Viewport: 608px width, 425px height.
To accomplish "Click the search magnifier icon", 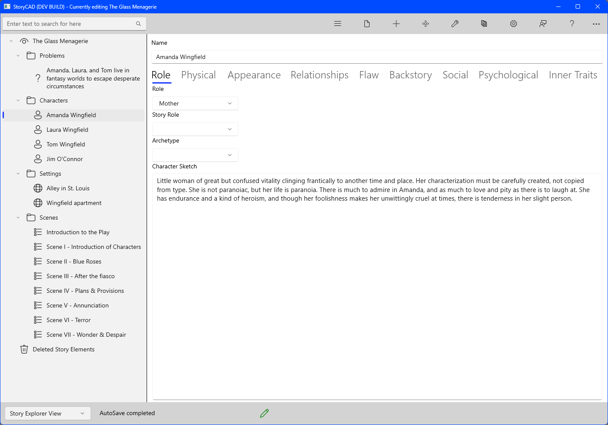I will pos(138,24).
